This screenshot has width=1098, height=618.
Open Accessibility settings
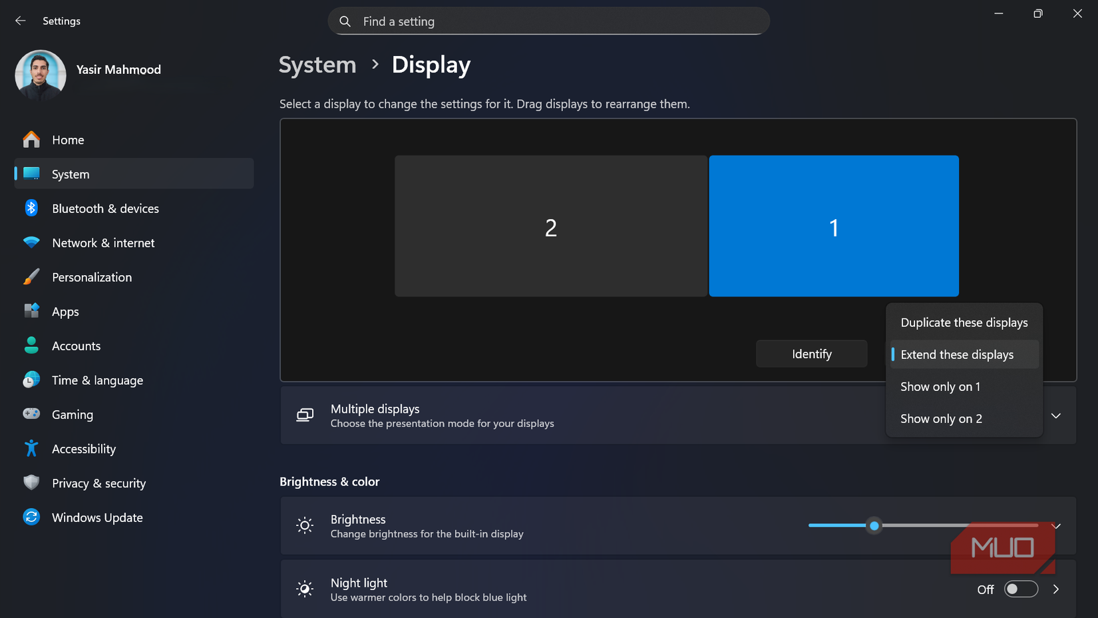pos(83,448)
